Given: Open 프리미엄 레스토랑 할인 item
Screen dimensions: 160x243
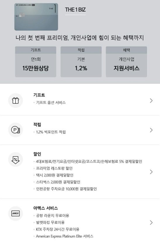Looking at the screenshot, I should tap(54, 168).
